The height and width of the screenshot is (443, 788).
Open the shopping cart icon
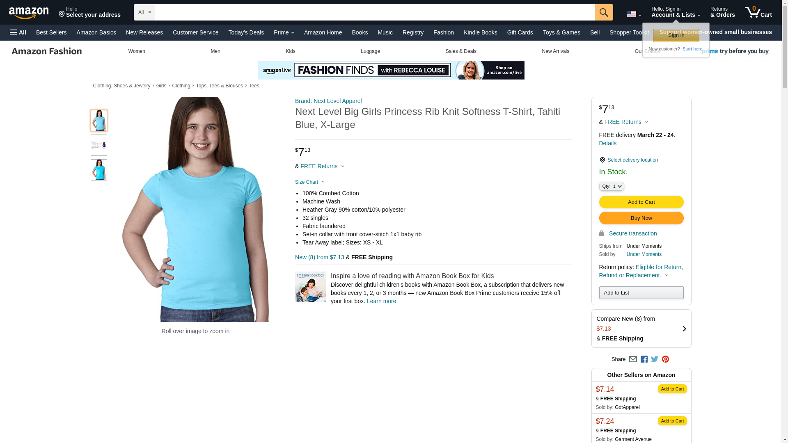[758, 12]
